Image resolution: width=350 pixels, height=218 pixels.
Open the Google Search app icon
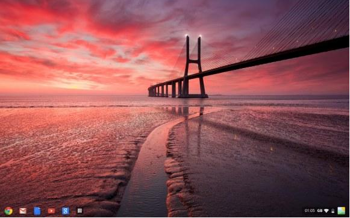tap(66, 211)
